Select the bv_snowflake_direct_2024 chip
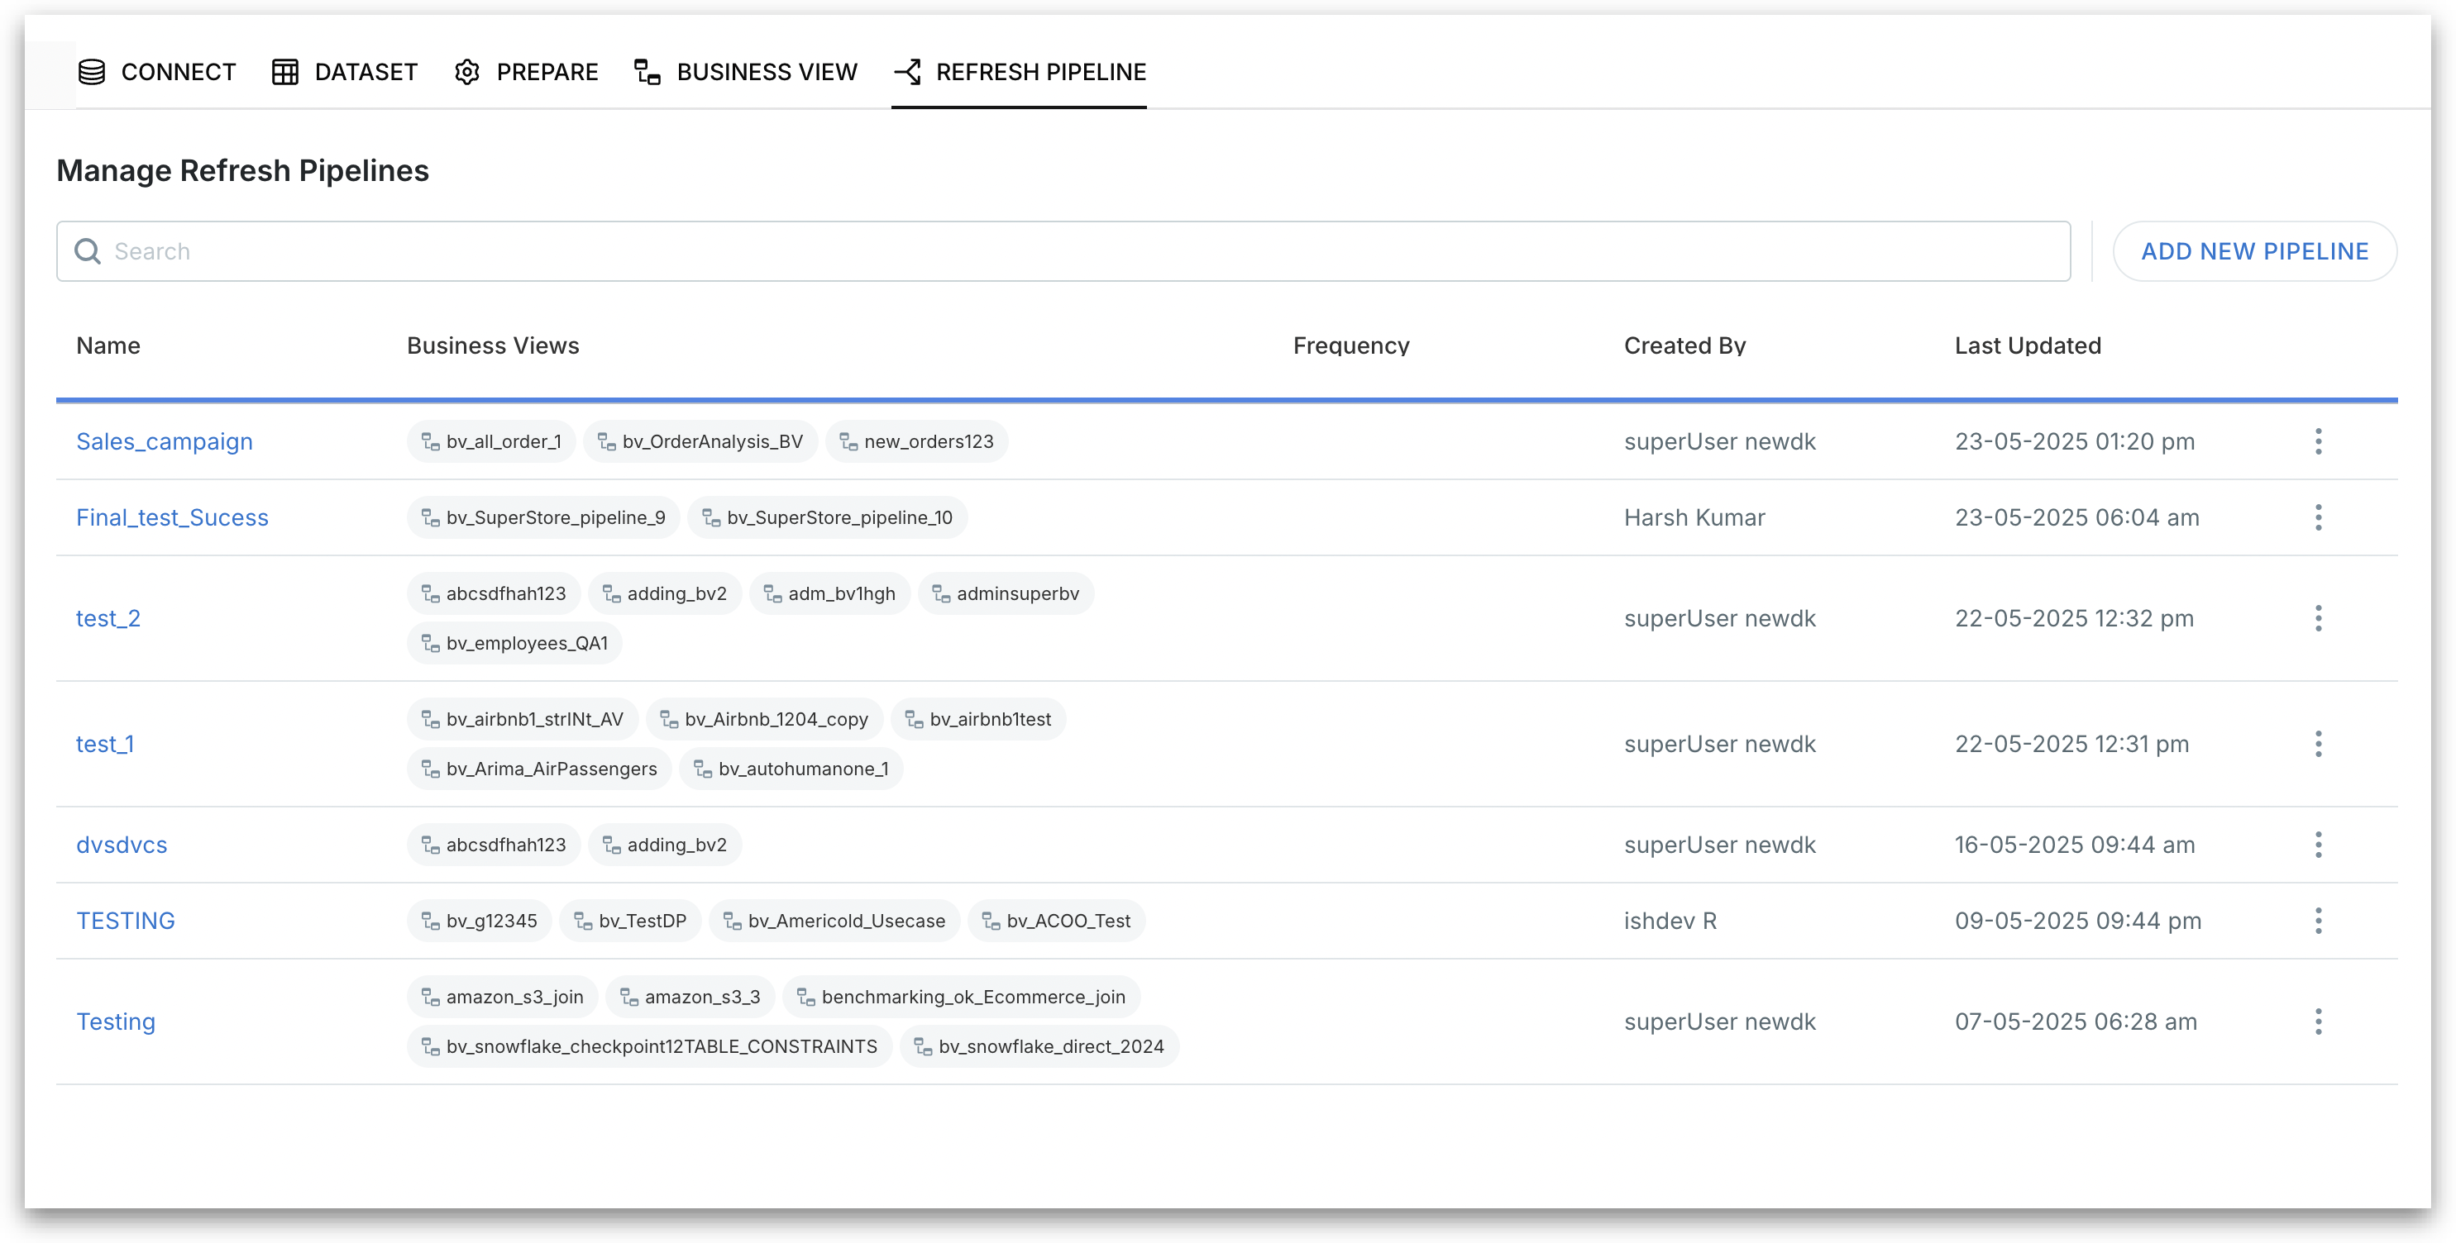The height and width of the screenshot is (1243, 2456). 1039,1046
